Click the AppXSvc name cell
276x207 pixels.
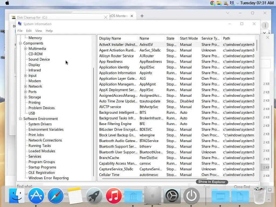[146, 90]
